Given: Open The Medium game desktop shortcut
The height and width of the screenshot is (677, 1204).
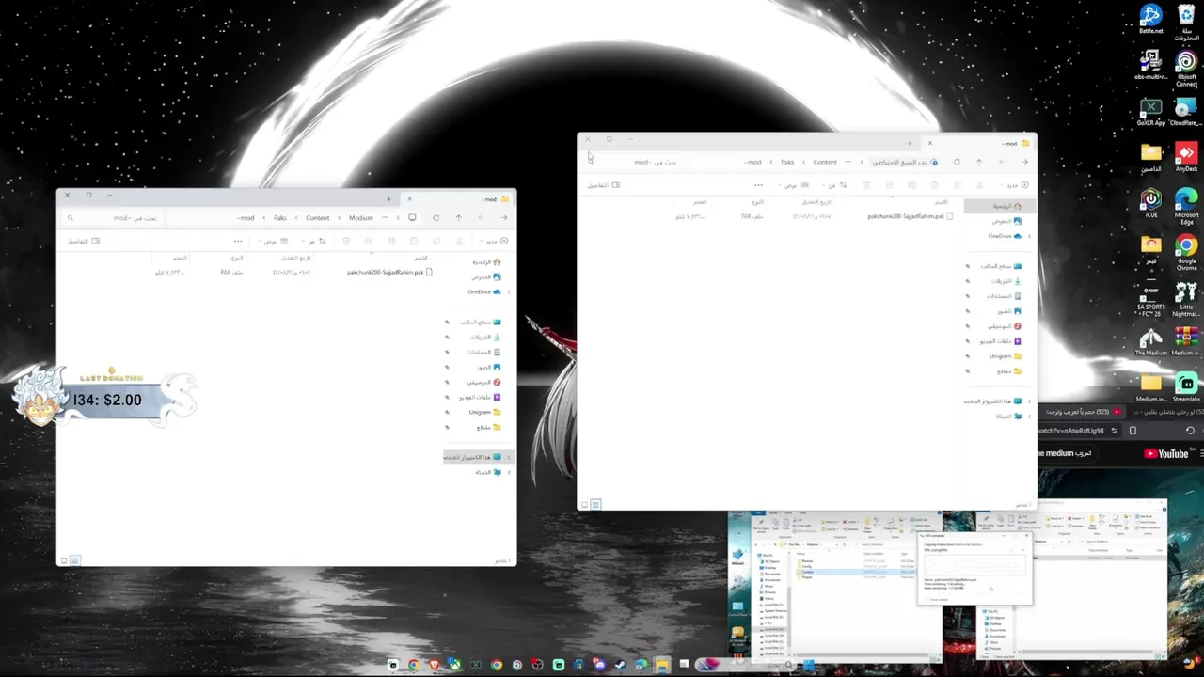Looking at the screenshot, I should pyautogui.click(x=1150, y=342).
